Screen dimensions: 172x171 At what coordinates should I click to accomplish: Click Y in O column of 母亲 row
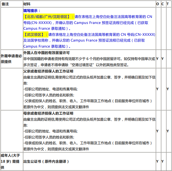pyautogui.click(x=157, y=131)
